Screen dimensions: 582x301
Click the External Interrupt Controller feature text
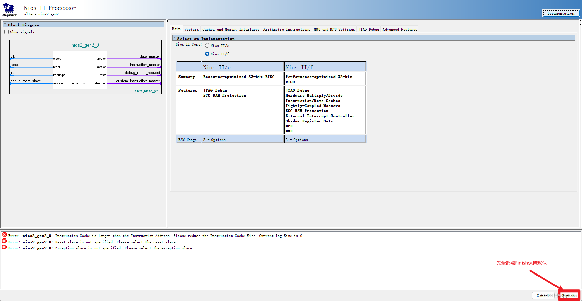tap(320, 116)
